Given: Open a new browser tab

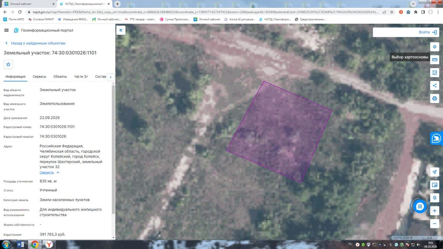Looking at the screenshot, I should [117, 4].
